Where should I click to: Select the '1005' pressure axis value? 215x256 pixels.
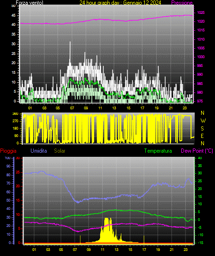201,48
